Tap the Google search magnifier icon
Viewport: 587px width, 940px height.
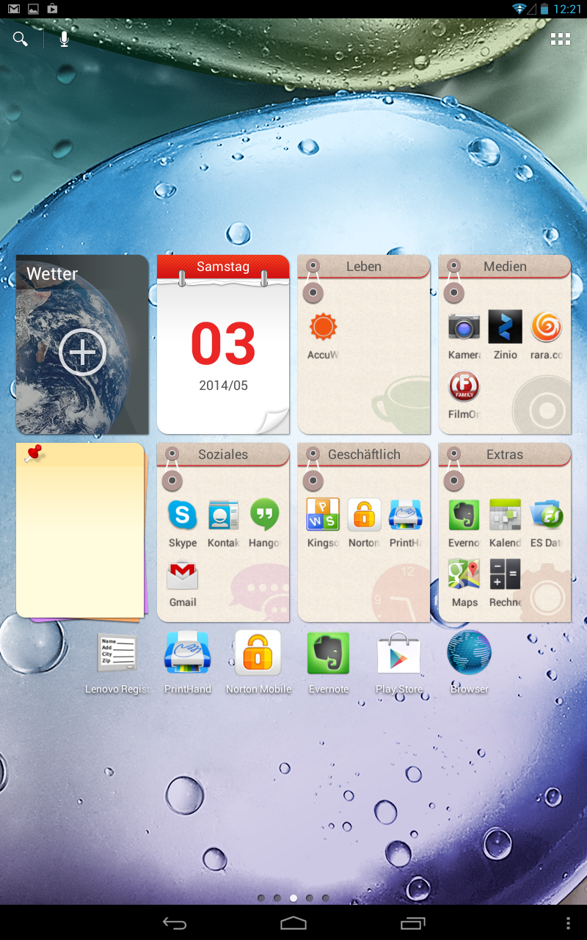coord(21,39)
